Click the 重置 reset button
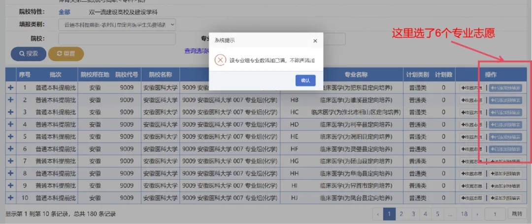The image size is (532, 224). tap(66, 54)
